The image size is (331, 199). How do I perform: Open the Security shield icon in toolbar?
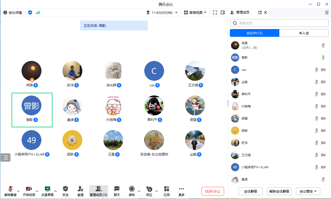point(65,189)
